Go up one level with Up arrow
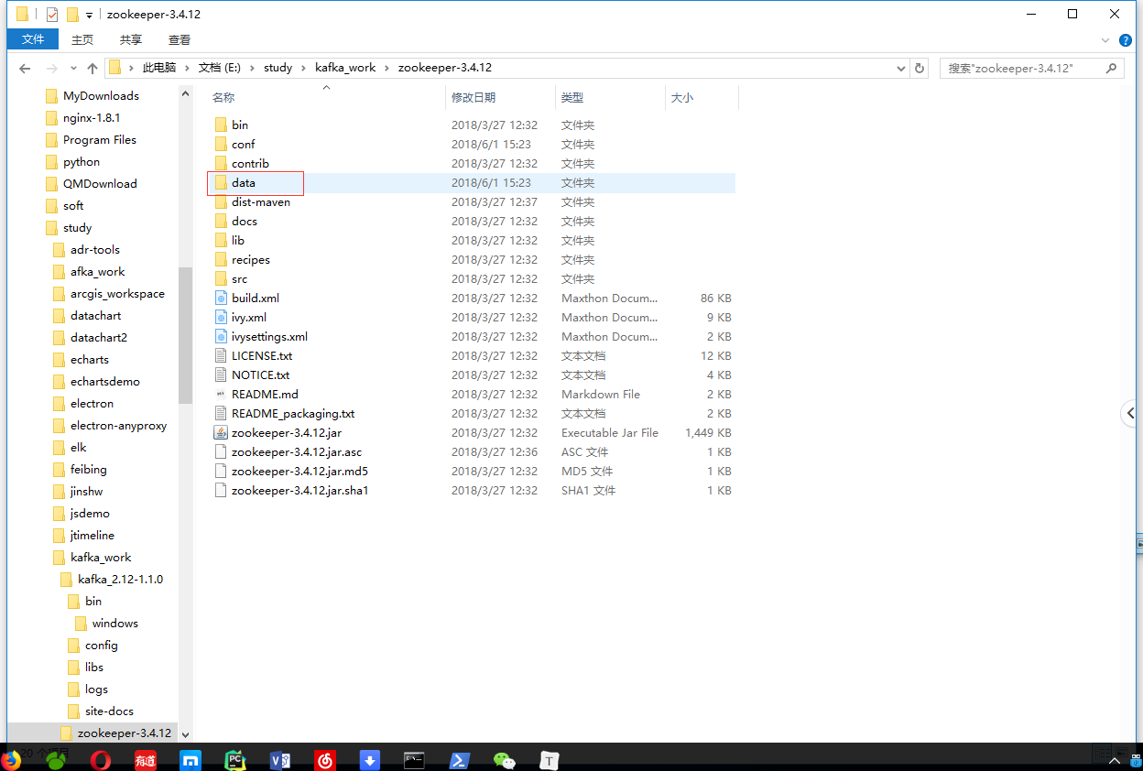This screenshot has height=771, width=1143. click(x=93, y=69)
